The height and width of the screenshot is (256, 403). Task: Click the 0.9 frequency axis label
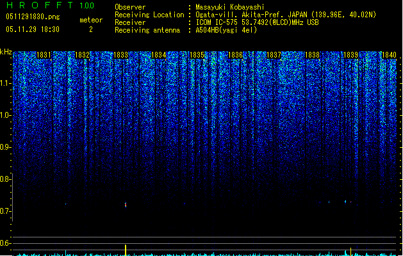coord(5,147)
